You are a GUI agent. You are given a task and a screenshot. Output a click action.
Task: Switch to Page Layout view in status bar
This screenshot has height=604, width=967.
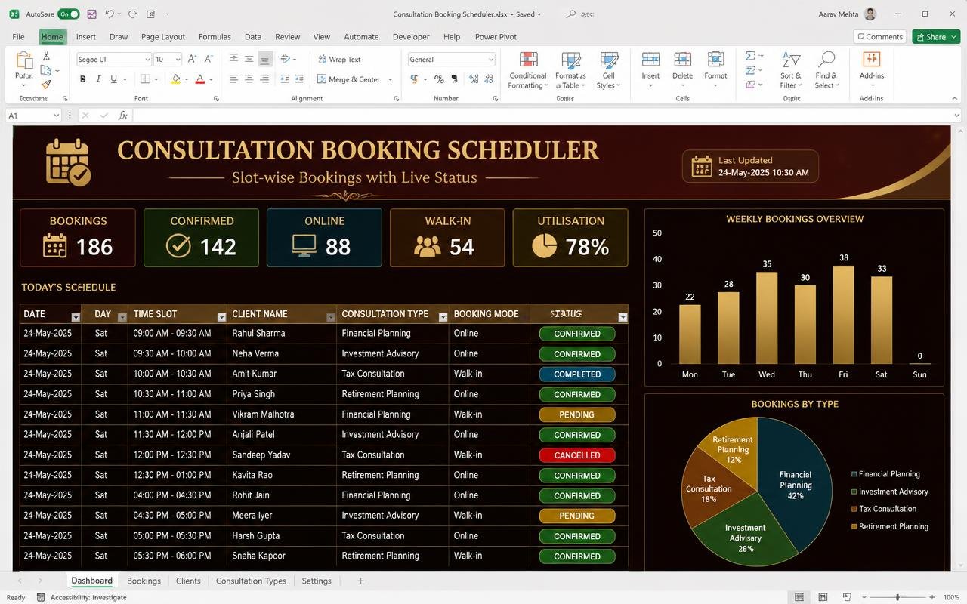point(823,597)
